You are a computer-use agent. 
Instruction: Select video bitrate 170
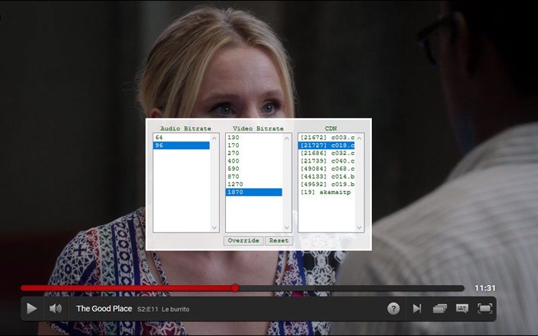(254, 145)
